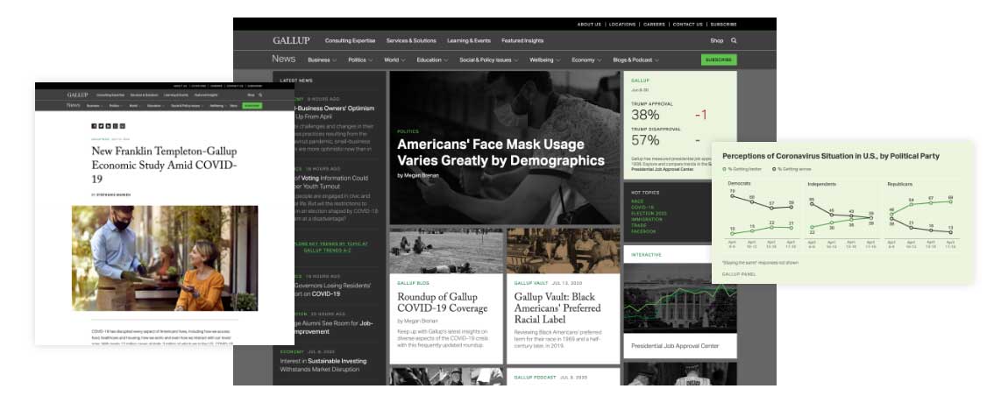Select Immigration under Hot Topics
Screen dimensions: 1008x403
645,219
